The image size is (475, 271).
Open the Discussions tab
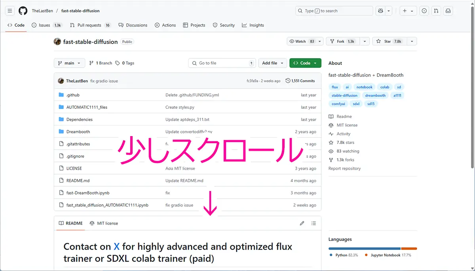pos(133,25)
